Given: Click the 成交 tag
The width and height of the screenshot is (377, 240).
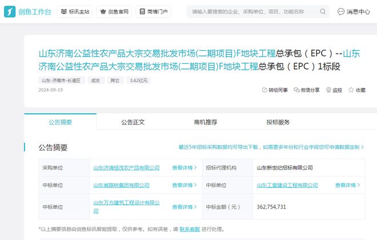Looking at the screenshot, I should coord(96,80).
